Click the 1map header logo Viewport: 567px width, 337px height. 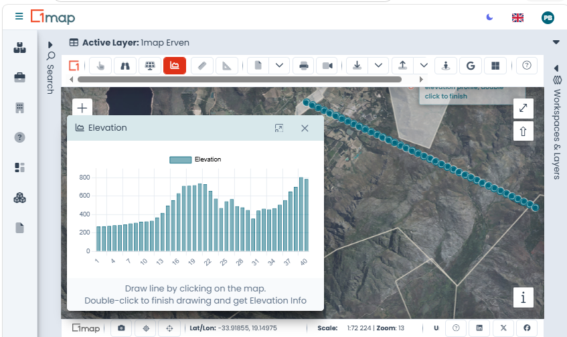coord(53,17)
